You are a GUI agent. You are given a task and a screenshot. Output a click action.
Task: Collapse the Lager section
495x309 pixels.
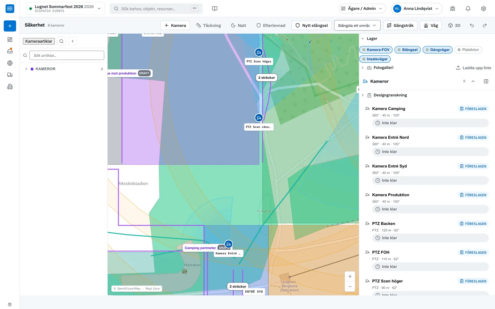coord(363,39)
